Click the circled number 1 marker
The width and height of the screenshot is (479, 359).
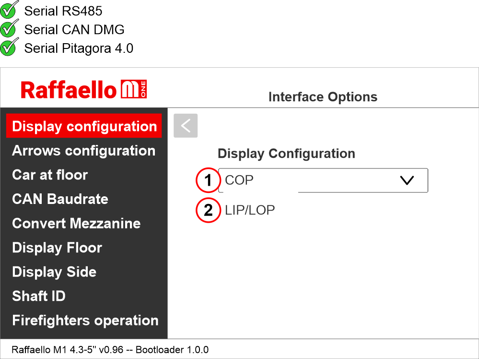click(x=208, y=180)
